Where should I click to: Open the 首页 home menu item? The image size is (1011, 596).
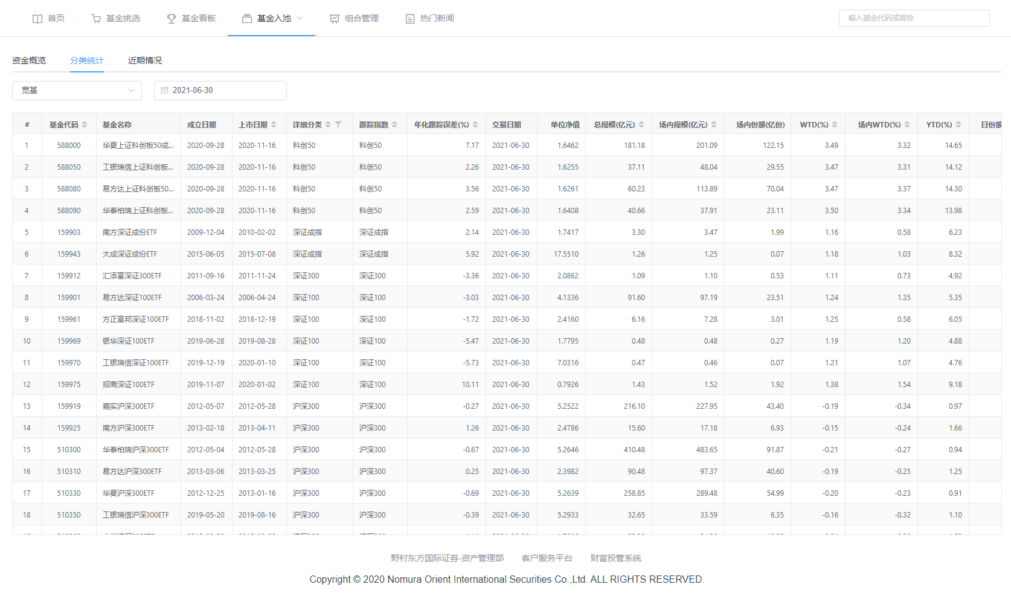point(48,19)
